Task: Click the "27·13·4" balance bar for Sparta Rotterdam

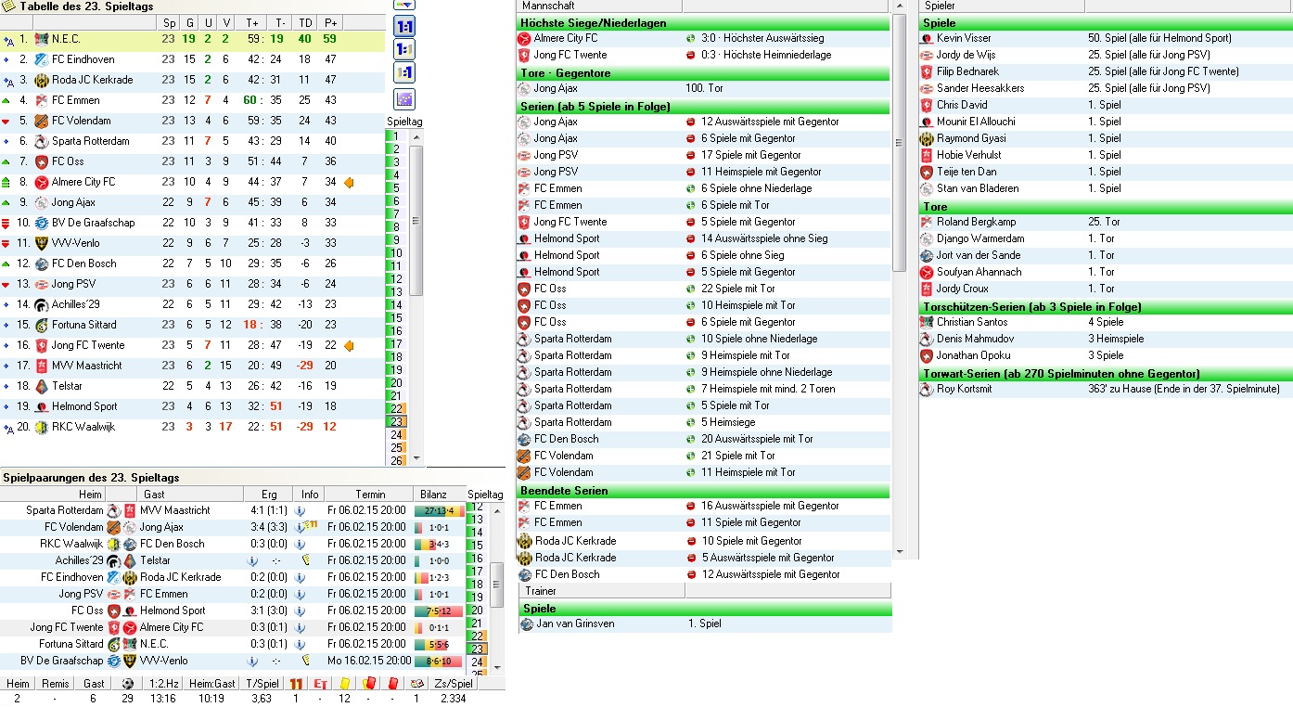Action: (x=438, y=510)
